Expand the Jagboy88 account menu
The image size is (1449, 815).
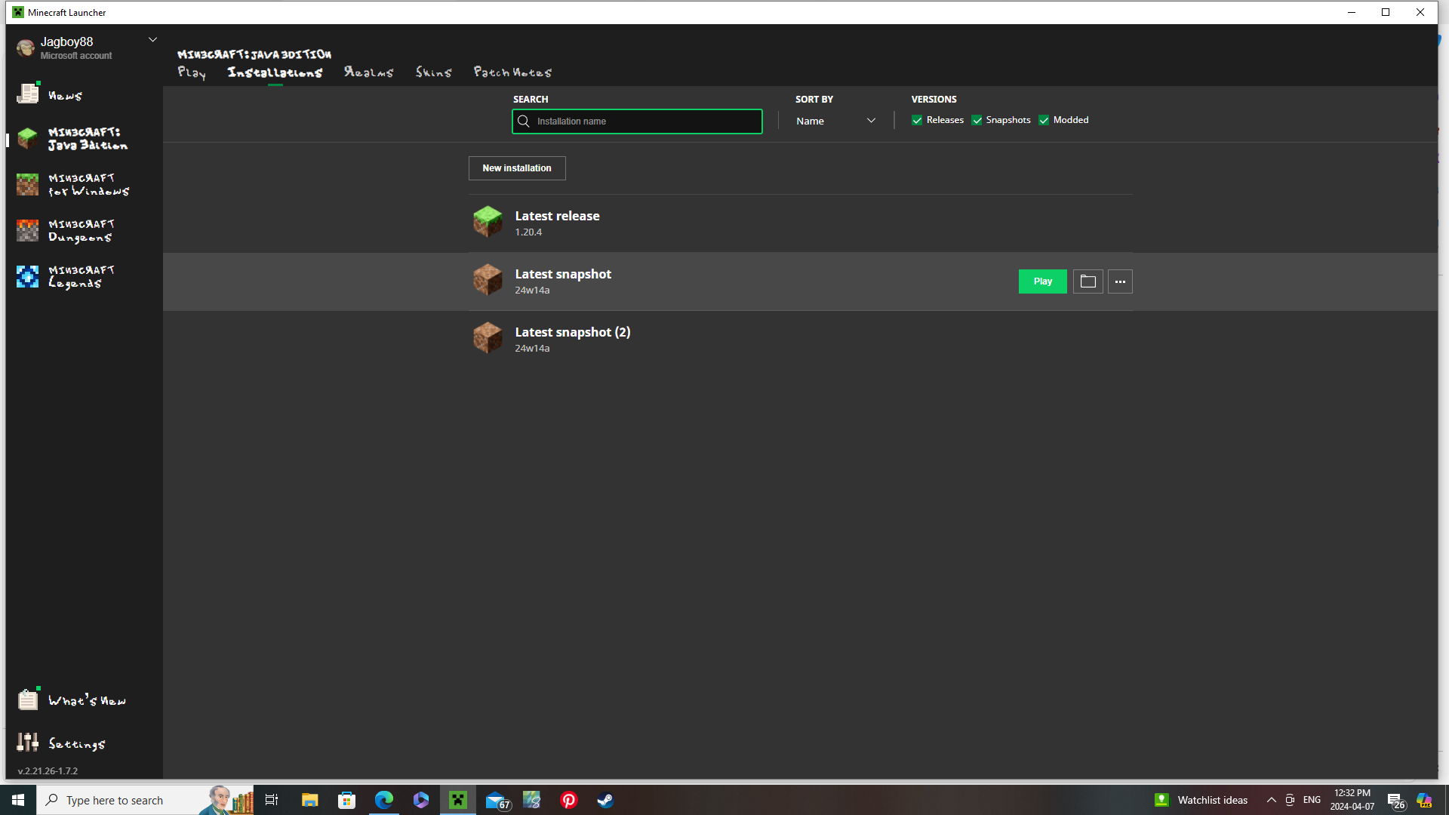152,40
